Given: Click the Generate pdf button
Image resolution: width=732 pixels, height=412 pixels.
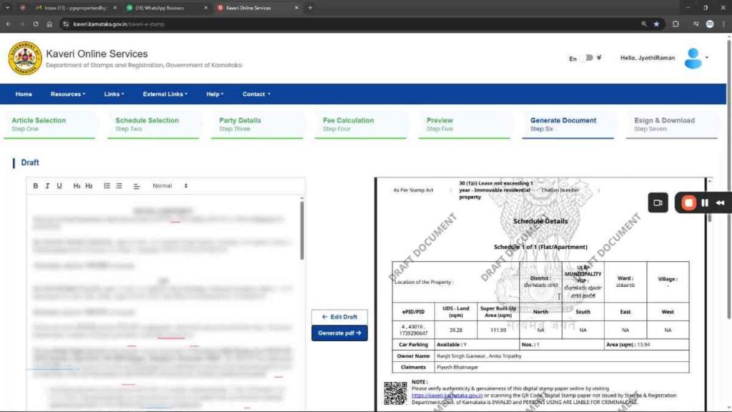Looking at the screenshot, I should pos(339,332).
